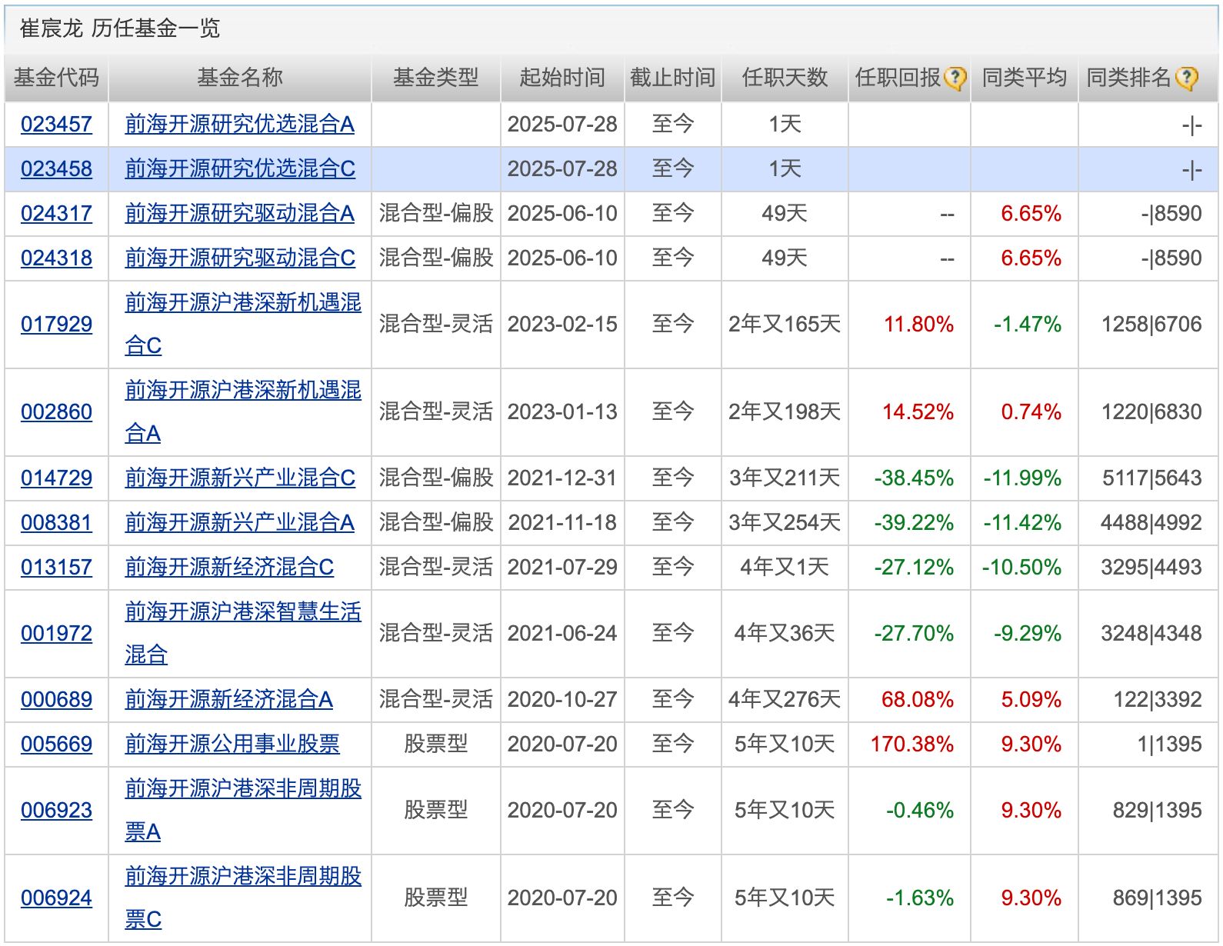
Task: Click the 起始时间 column header
Action: 562,78
